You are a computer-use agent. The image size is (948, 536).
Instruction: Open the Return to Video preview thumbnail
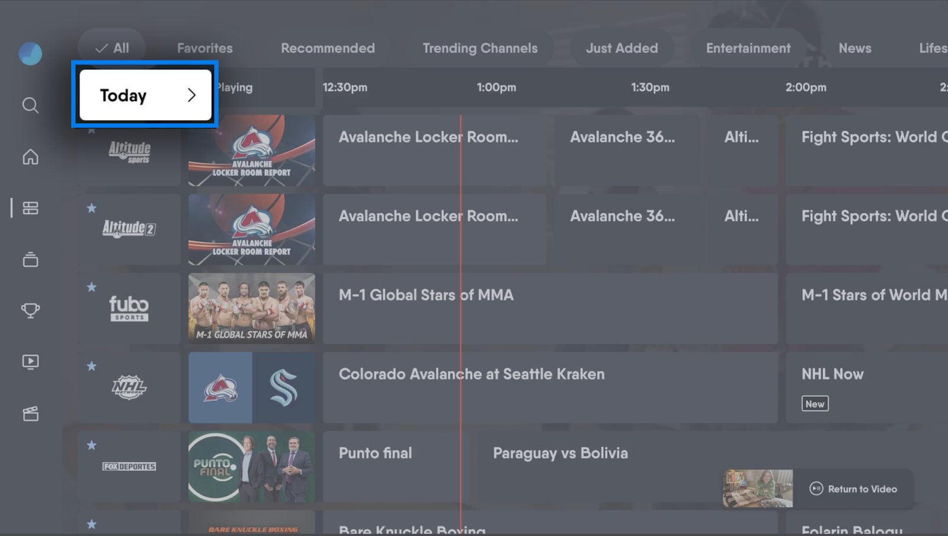[758, 489]
